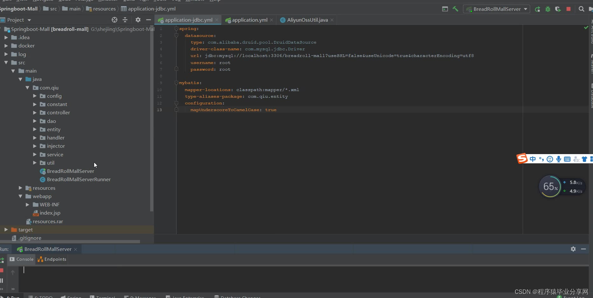Expand the WEB-INF folder

click(27, 204)
